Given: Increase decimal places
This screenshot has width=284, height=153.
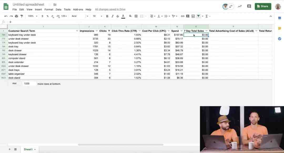Looking at the screenshot, I should pyautogui.click(x=58, y=16).
